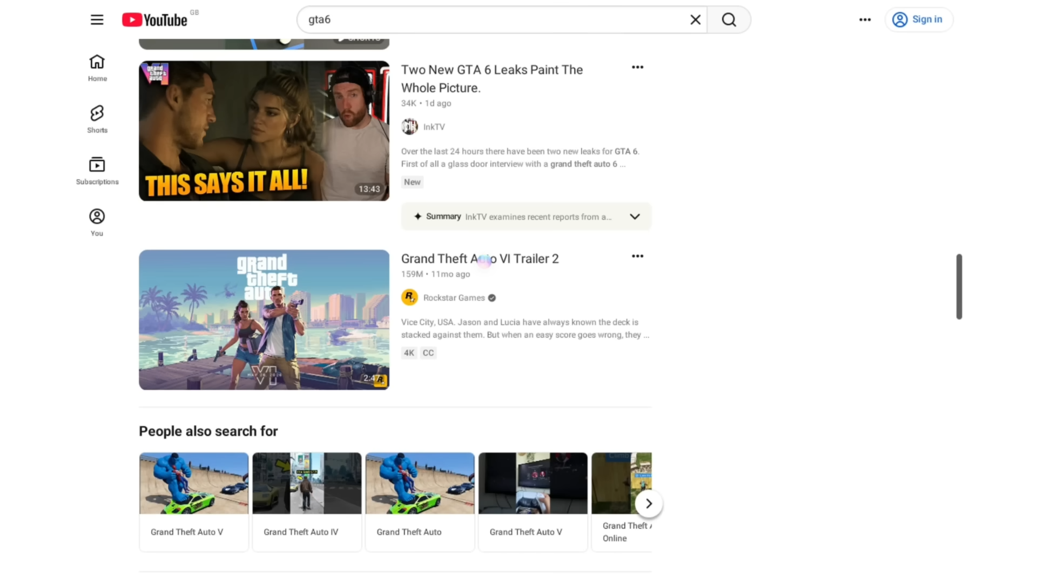Click the Summary sparkle icon
The image size is (1037, 583).
pyautogui.click(x=418, y=216)
